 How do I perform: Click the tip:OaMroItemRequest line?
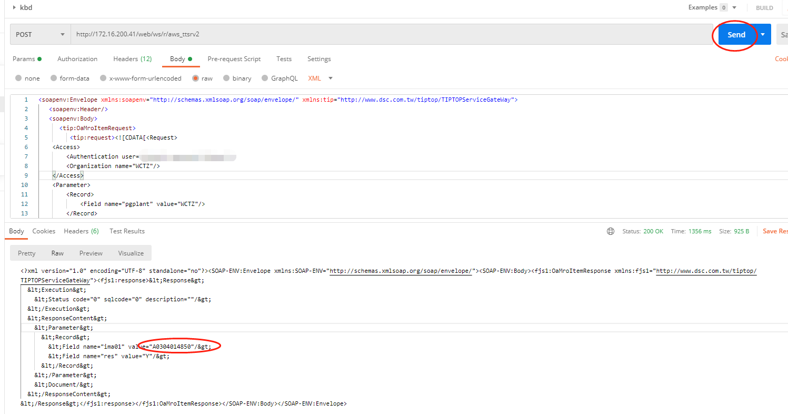(97, 128)
